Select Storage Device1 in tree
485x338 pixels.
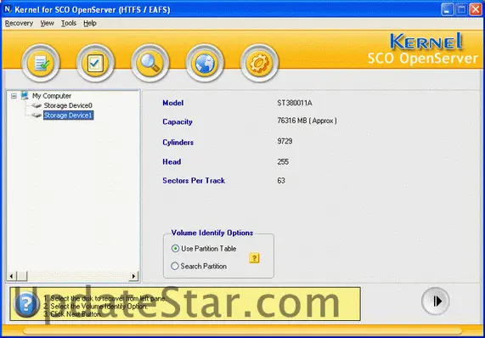[68, 115]
